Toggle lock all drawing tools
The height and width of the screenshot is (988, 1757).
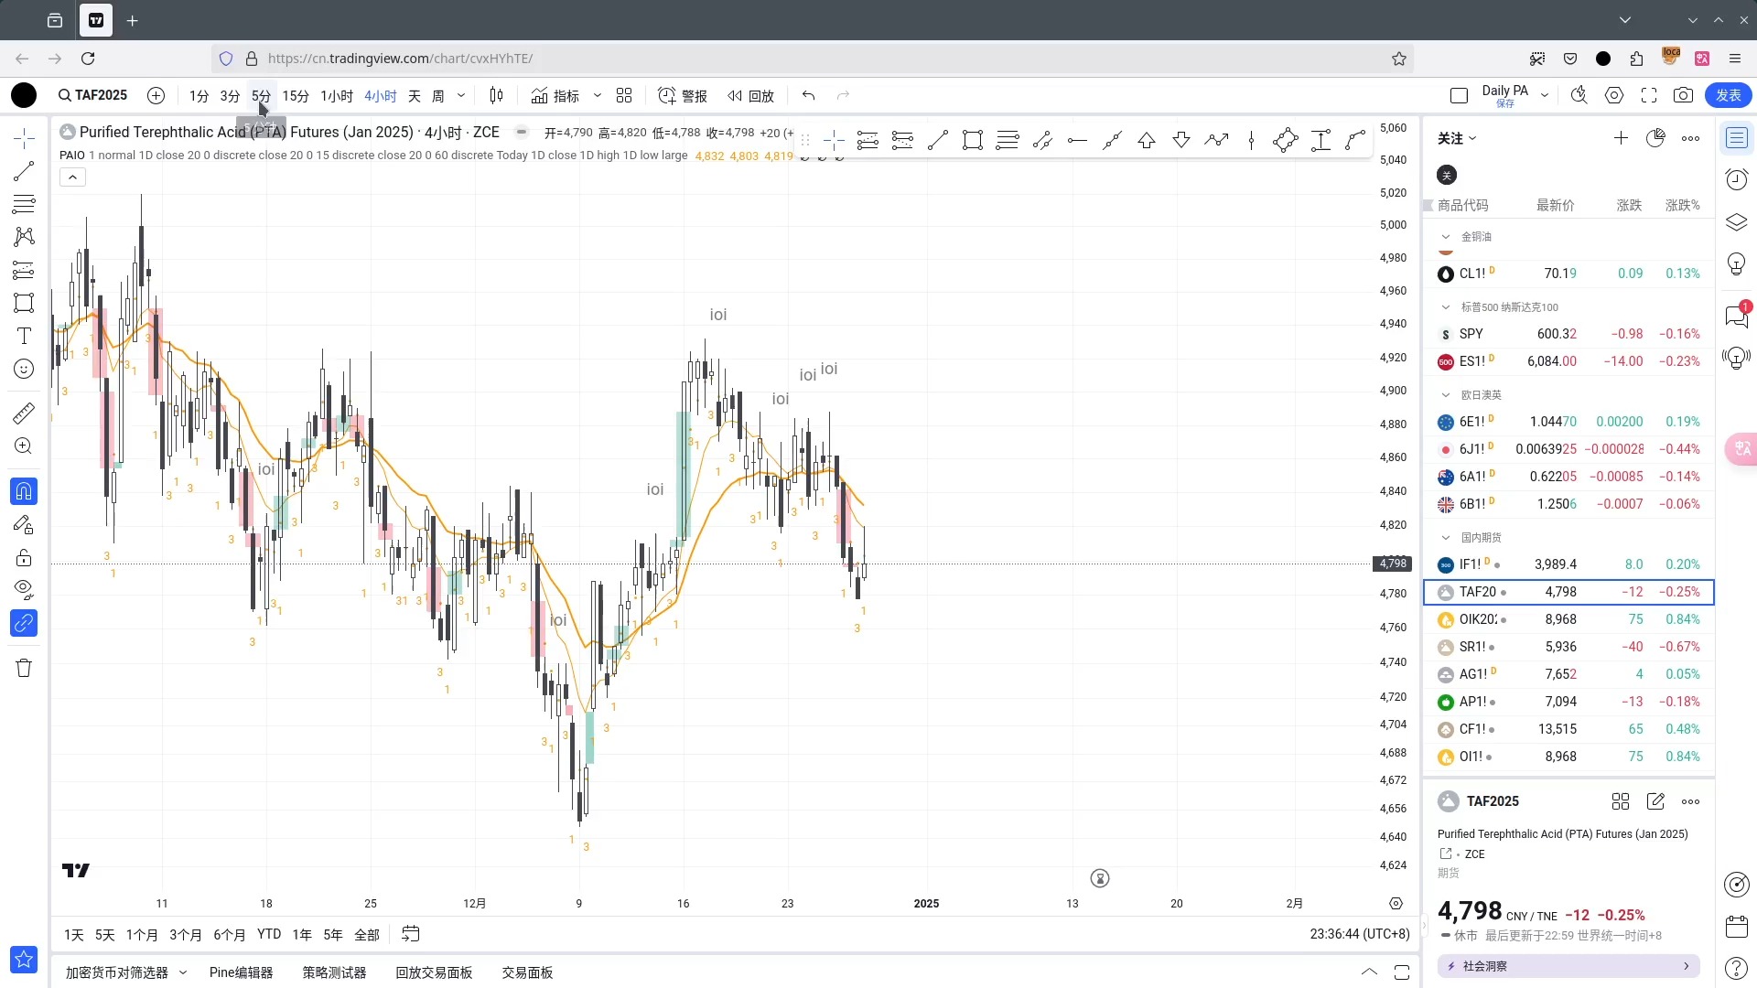pyautogui.click(x=24, y=557)
